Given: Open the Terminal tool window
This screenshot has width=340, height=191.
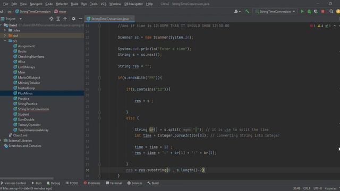Looking at the screenshot, I should pyautogui.click(x=114, y=183).
